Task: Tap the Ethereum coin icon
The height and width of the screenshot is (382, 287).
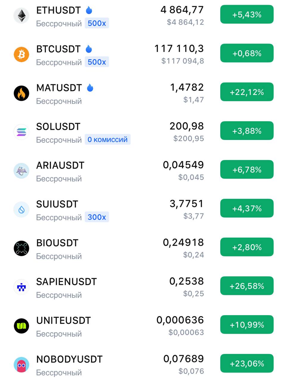Action: tap(21, 16)
